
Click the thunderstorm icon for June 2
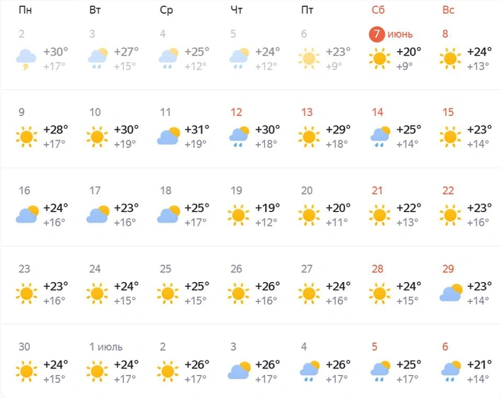[26, 59]
